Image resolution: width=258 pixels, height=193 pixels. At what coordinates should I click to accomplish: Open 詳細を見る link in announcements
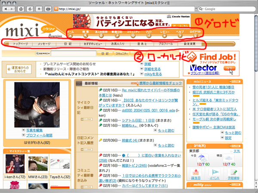pos(153,69)
